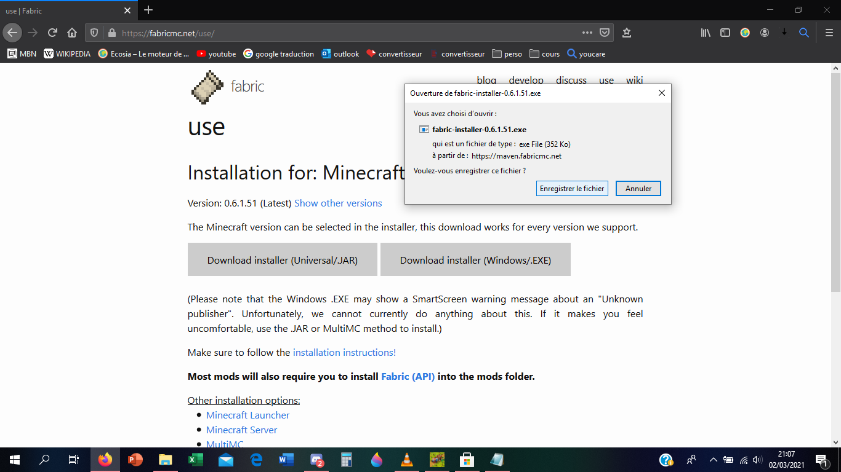Click 'Show other versions' link
The height and width of the screenshot is (472, 841).
click(338, 203)
